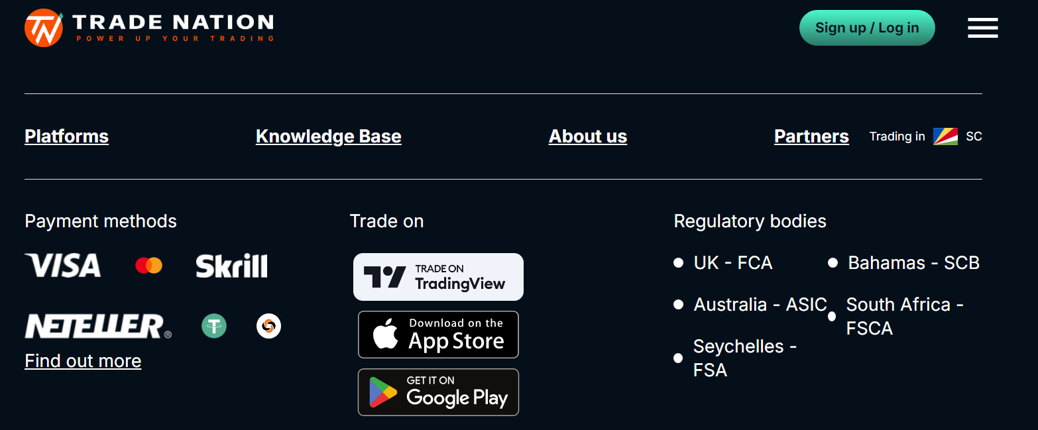Click Get it on Google Play badge

tap(438, 392)
